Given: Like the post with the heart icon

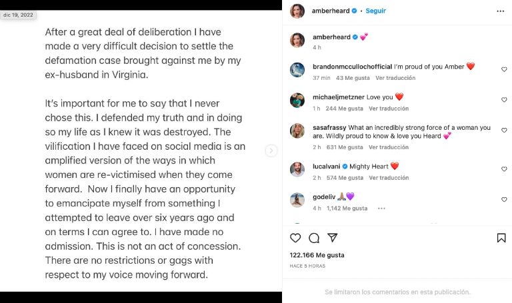Looking at the screenshot, I should [296, 238].
